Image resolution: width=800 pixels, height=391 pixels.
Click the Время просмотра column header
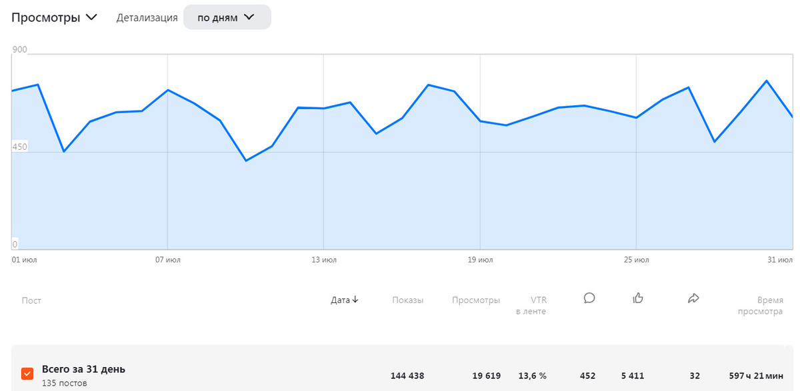point(761,306)
